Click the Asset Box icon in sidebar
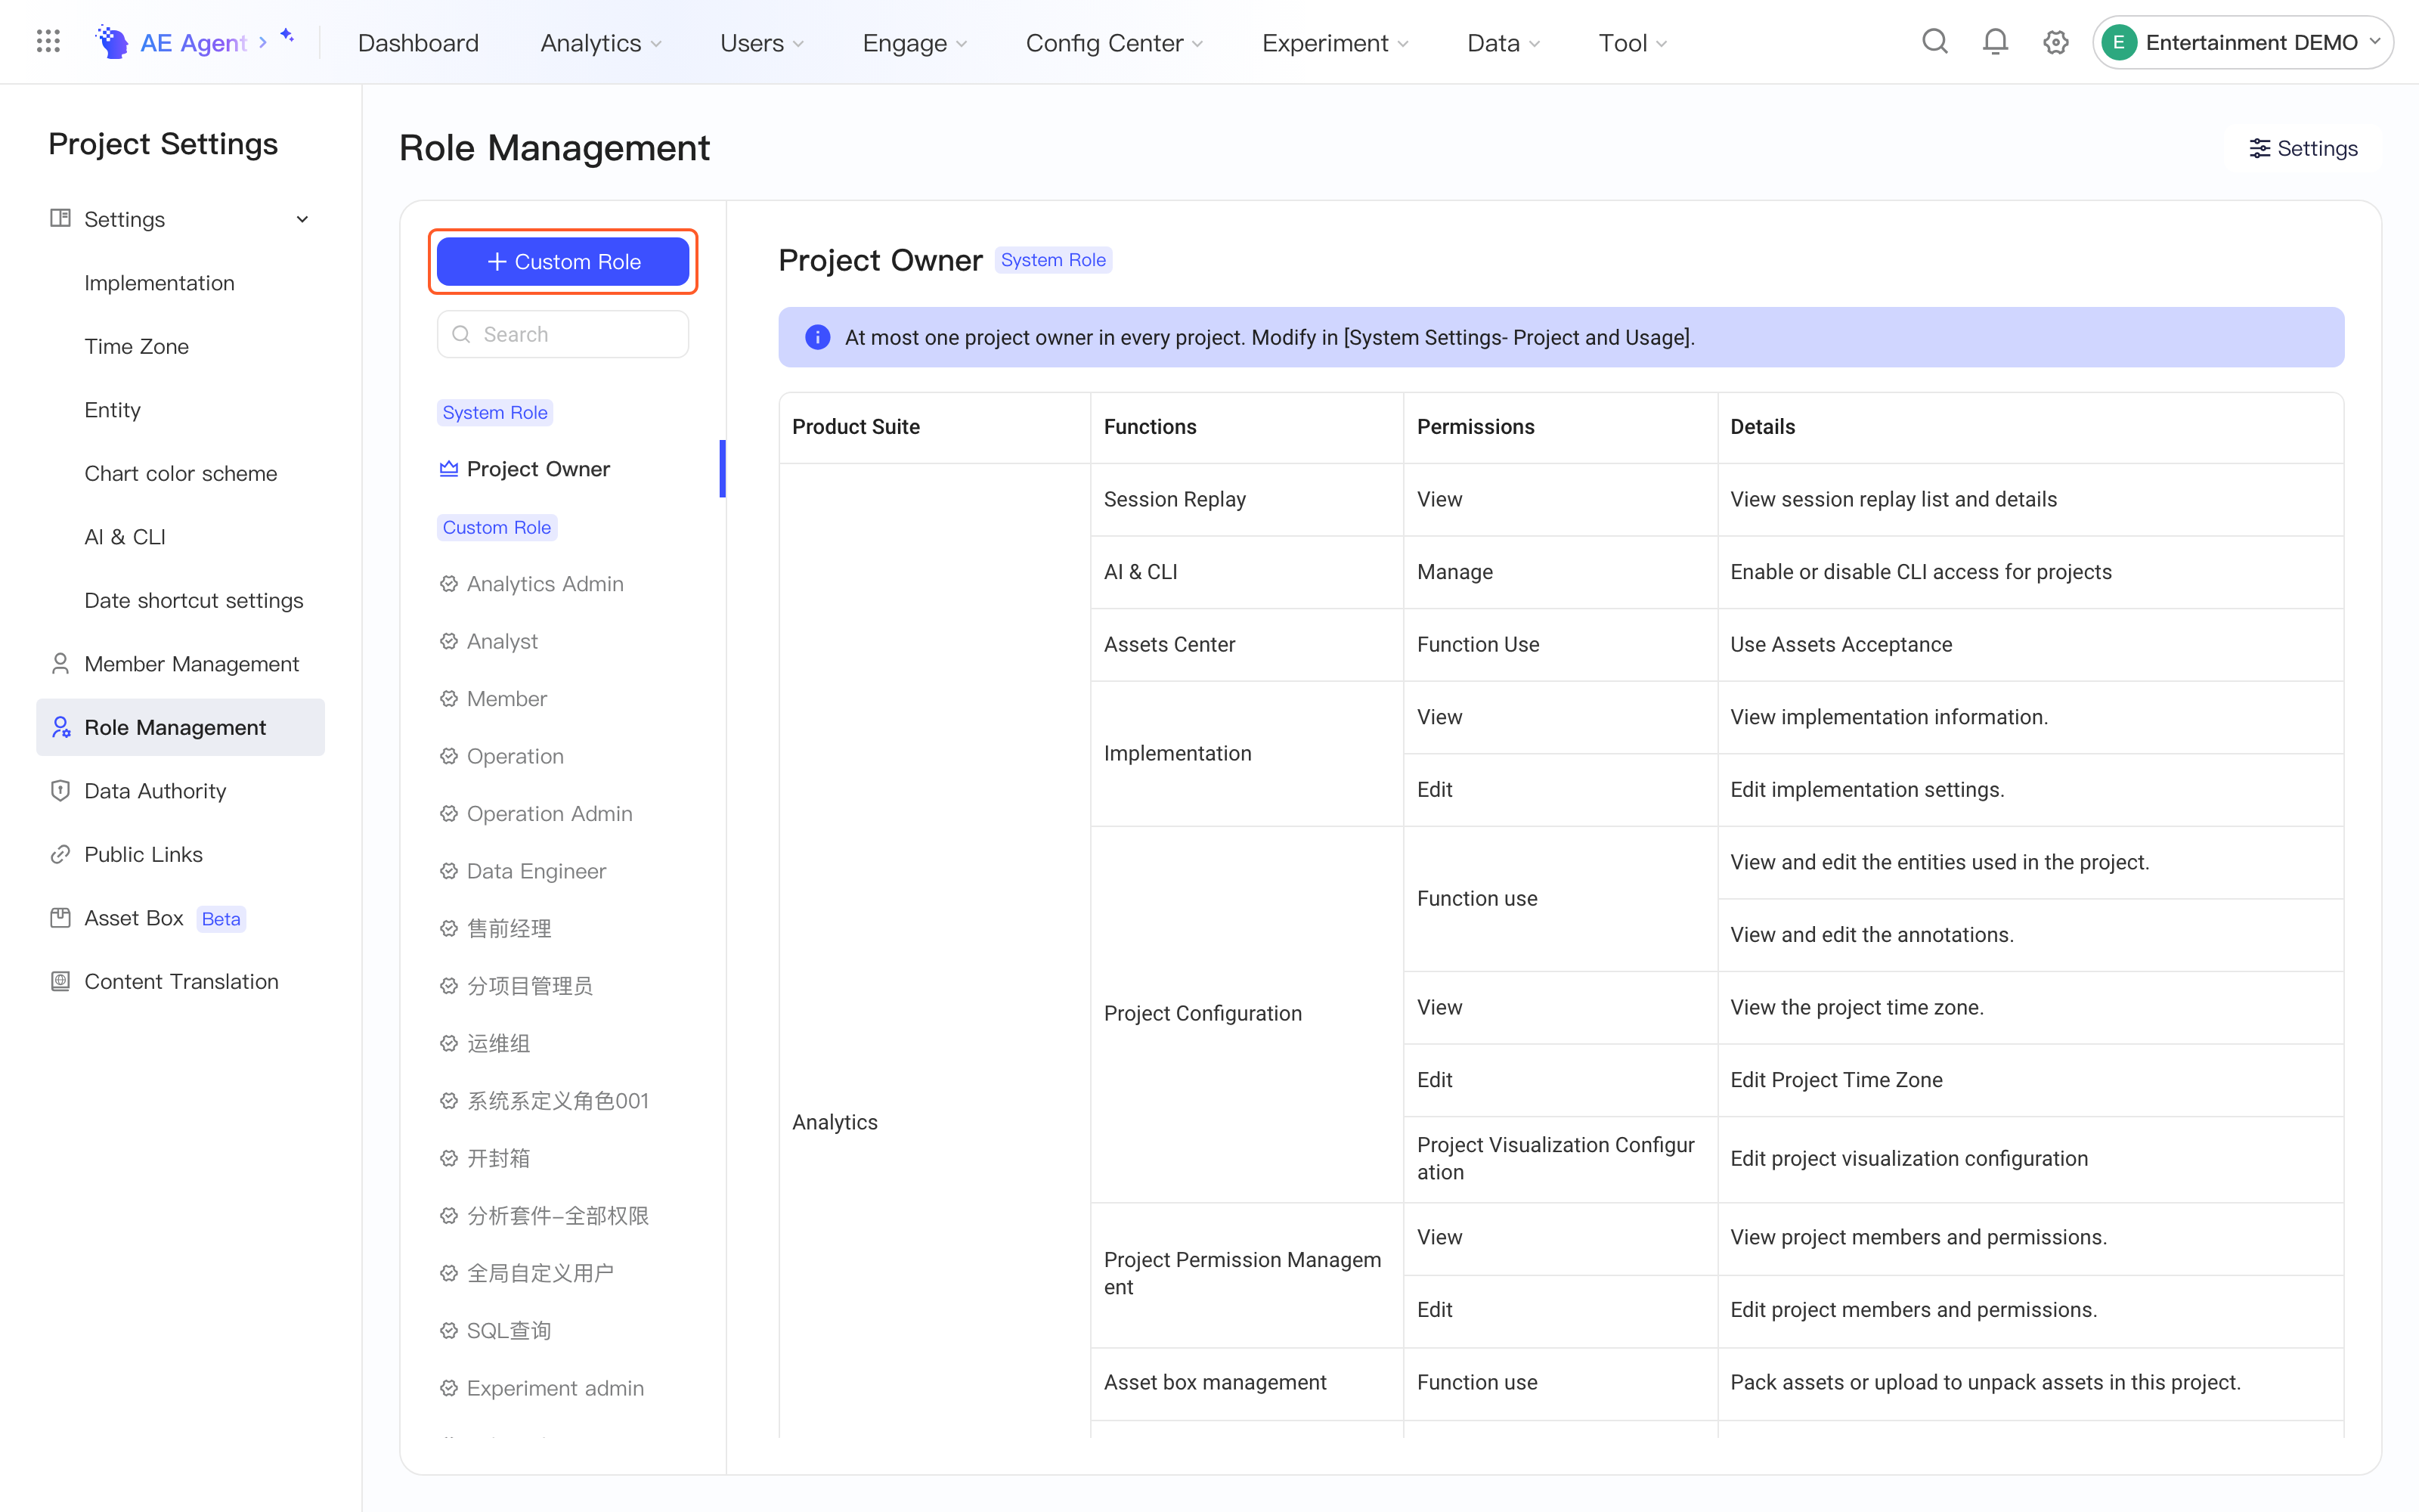 tap(60, 917)
